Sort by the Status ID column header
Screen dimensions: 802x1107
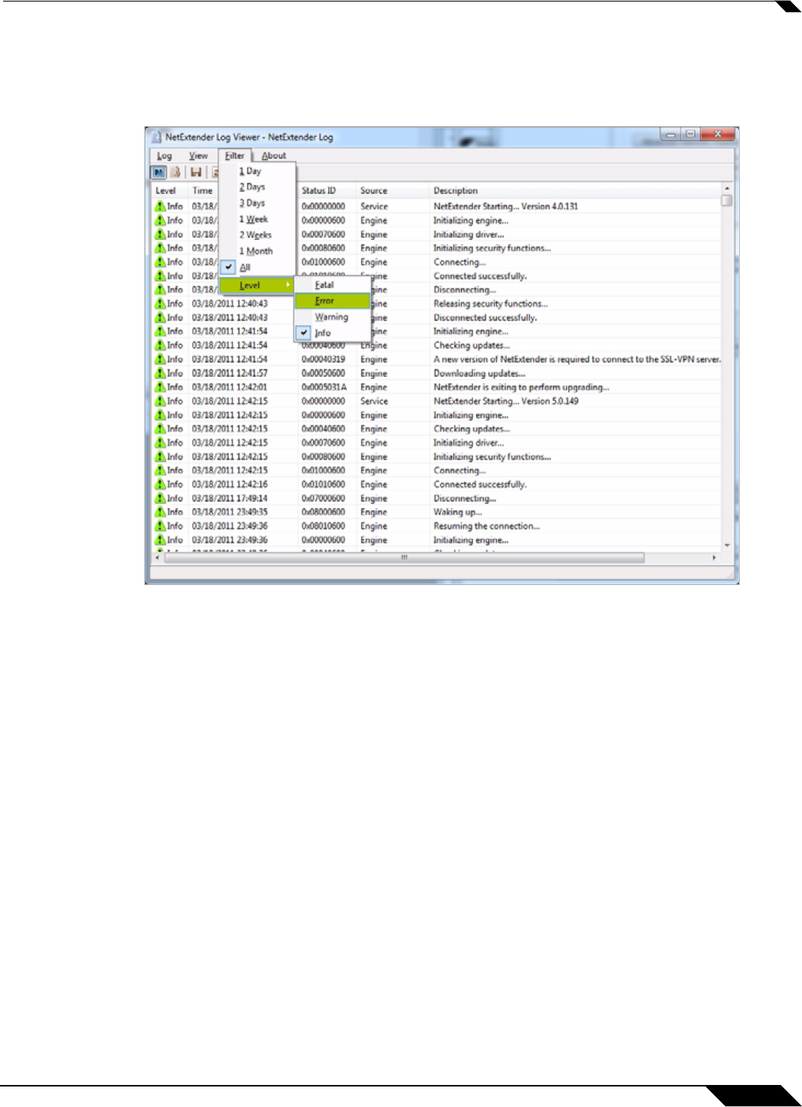point(327,191)
